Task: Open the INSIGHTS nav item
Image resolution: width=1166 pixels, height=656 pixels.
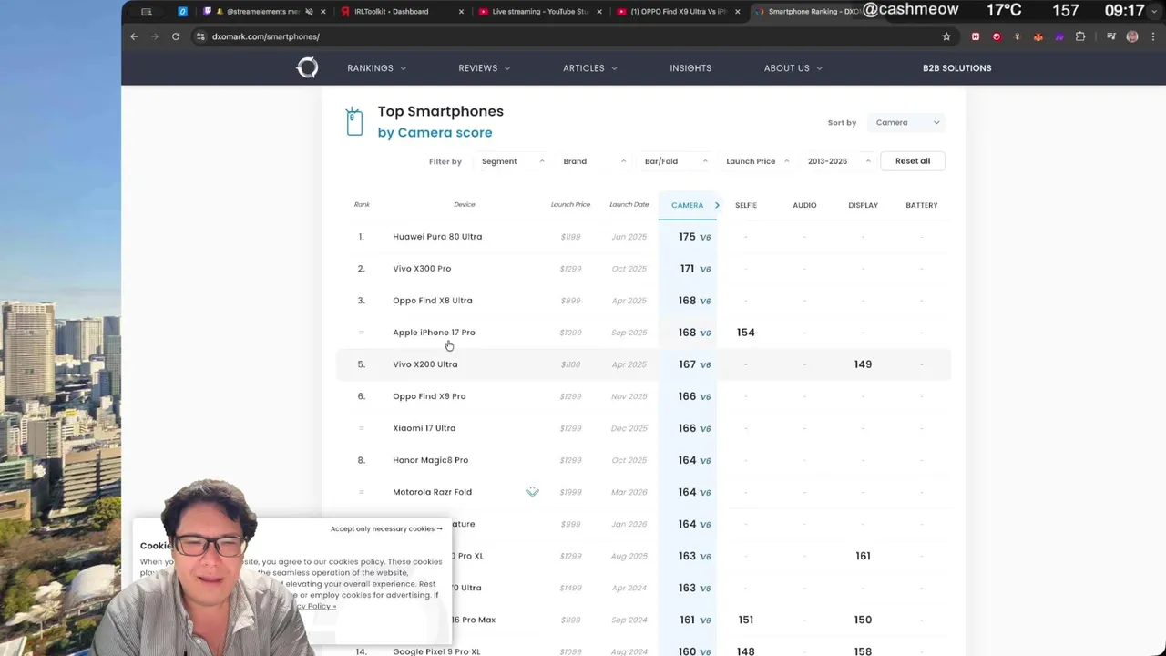Action: point(690,68)
